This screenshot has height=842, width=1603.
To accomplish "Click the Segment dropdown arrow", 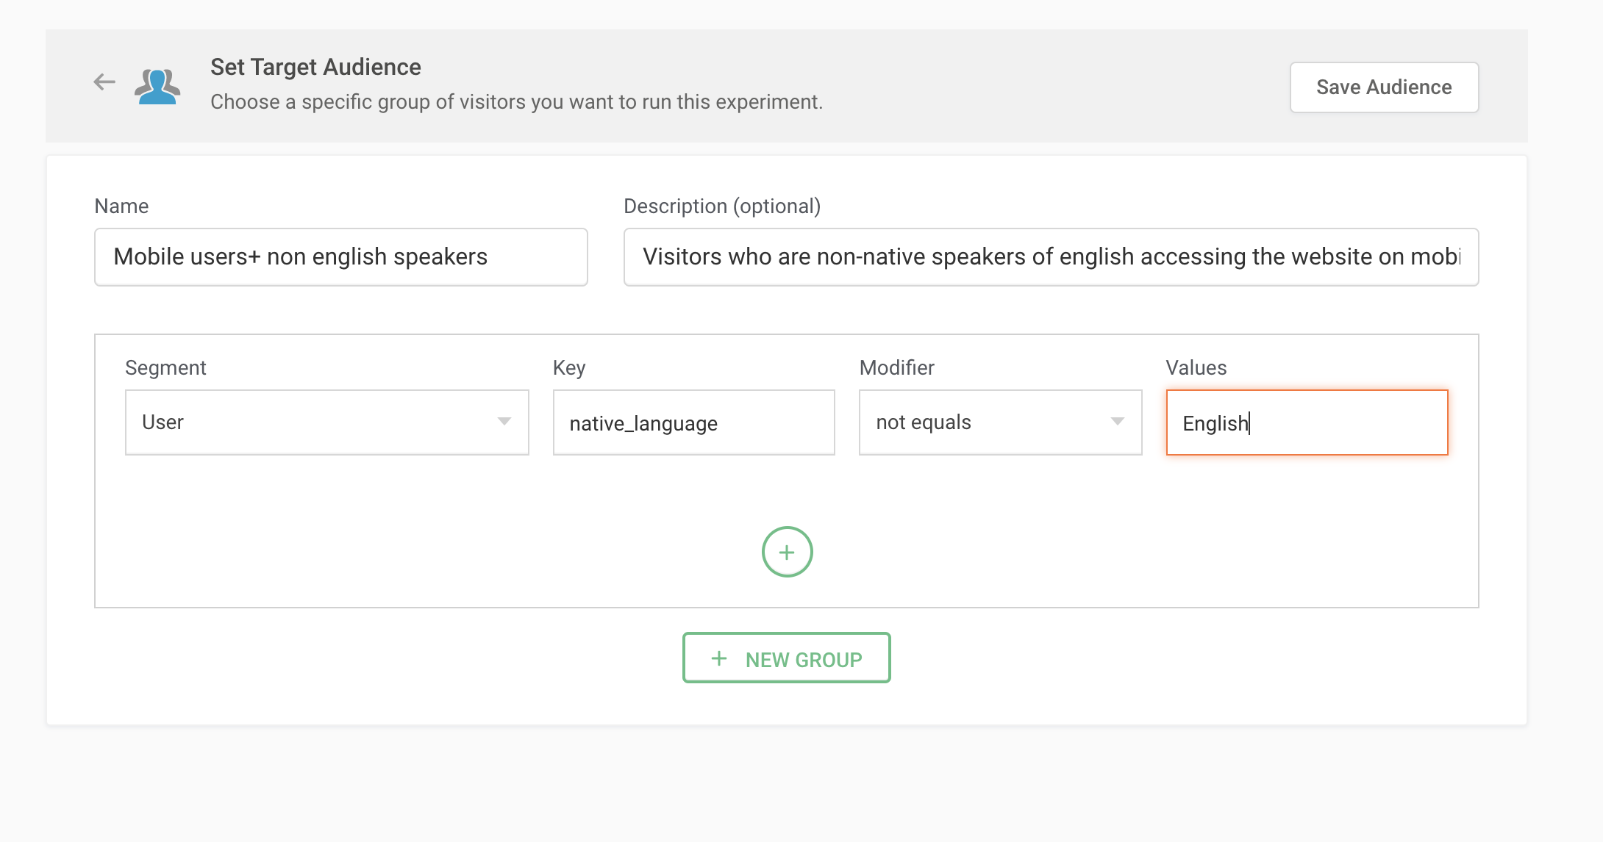I will (504, 422).
